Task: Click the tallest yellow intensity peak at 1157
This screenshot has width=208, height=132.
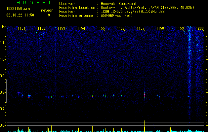Action: (x=144, y=126)
